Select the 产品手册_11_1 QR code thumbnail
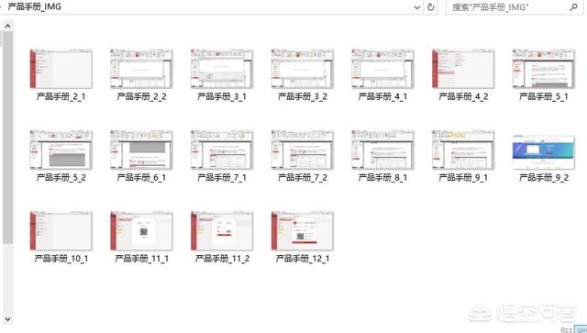Image resolution: width=587 pixels, height=333 pixels. (x=141, y=231)
